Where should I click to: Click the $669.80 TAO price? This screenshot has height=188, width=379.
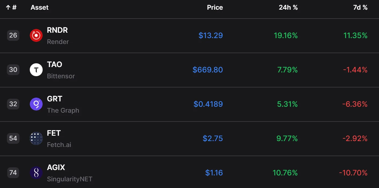208,70
